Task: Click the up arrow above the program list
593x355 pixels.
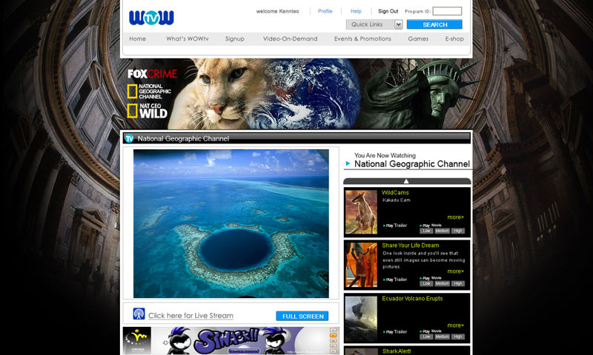Action: (406, 181)
